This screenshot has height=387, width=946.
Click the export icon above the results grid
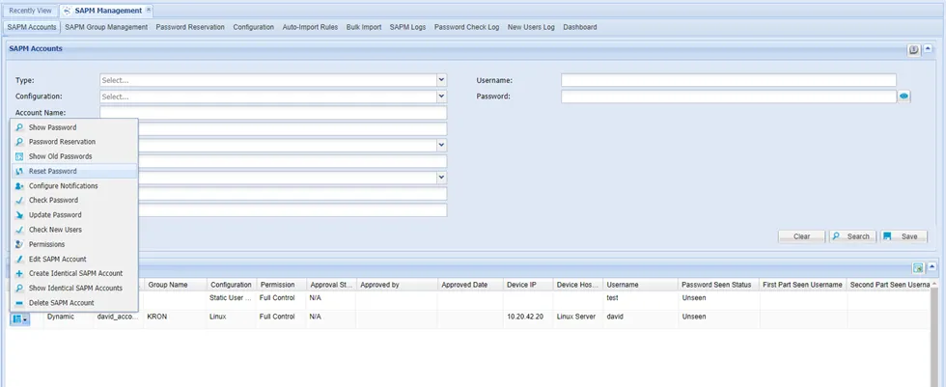918,267
